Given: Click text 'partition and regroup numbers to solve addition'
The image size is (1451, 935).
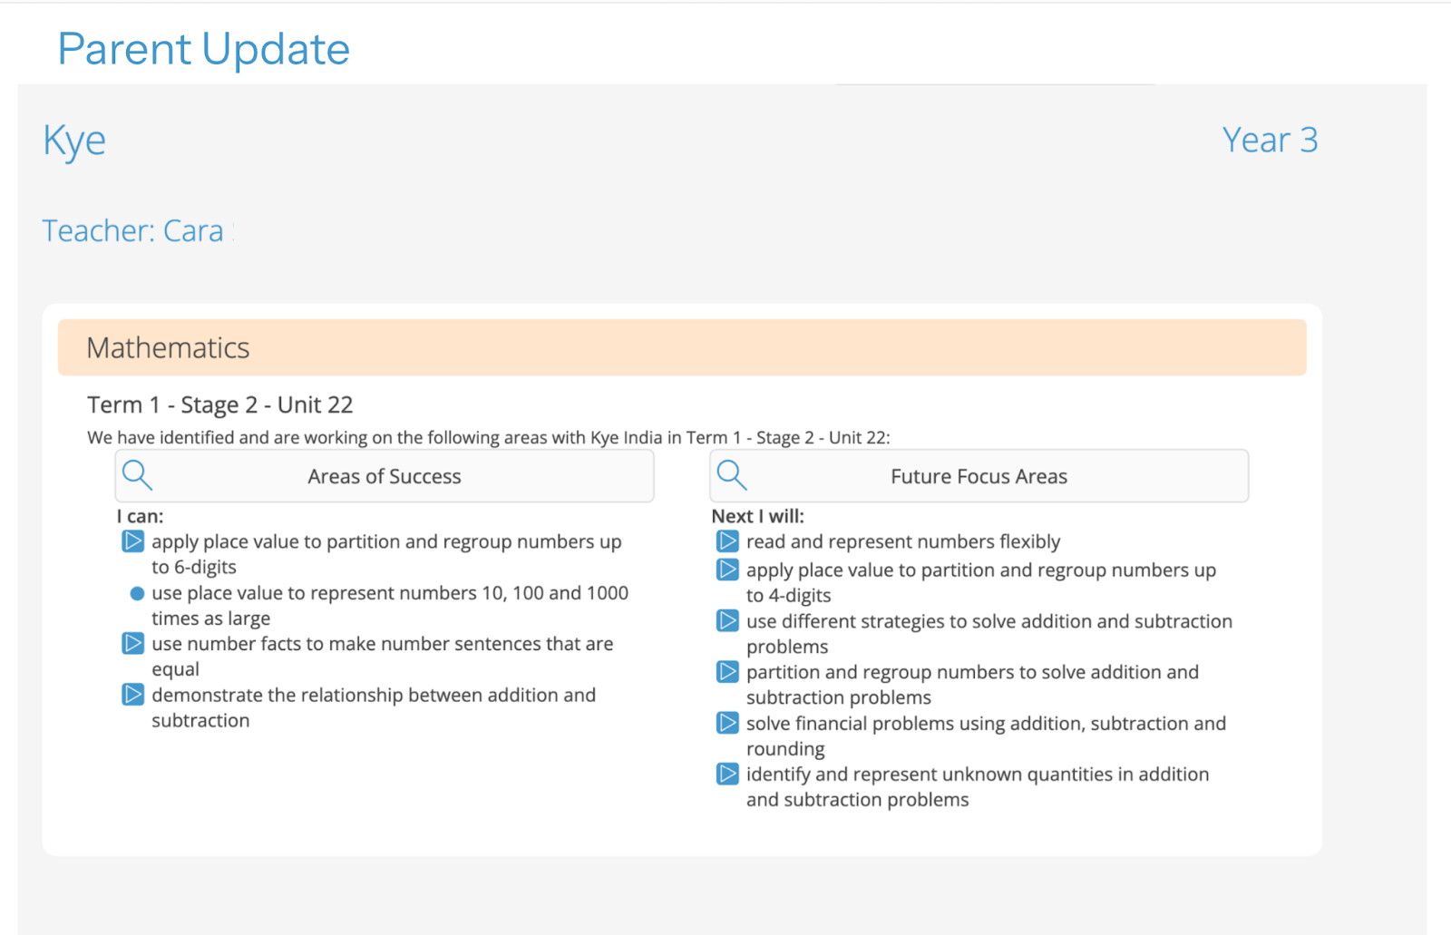Looking at the screenshot, I should 972,685.
